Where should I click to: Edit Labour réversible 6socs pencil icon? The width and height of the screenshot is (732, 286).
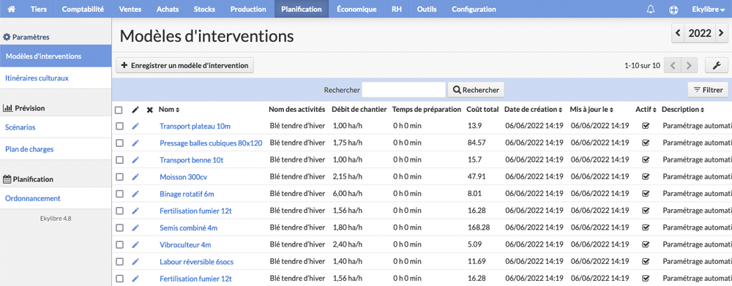(x=135, y=261)
